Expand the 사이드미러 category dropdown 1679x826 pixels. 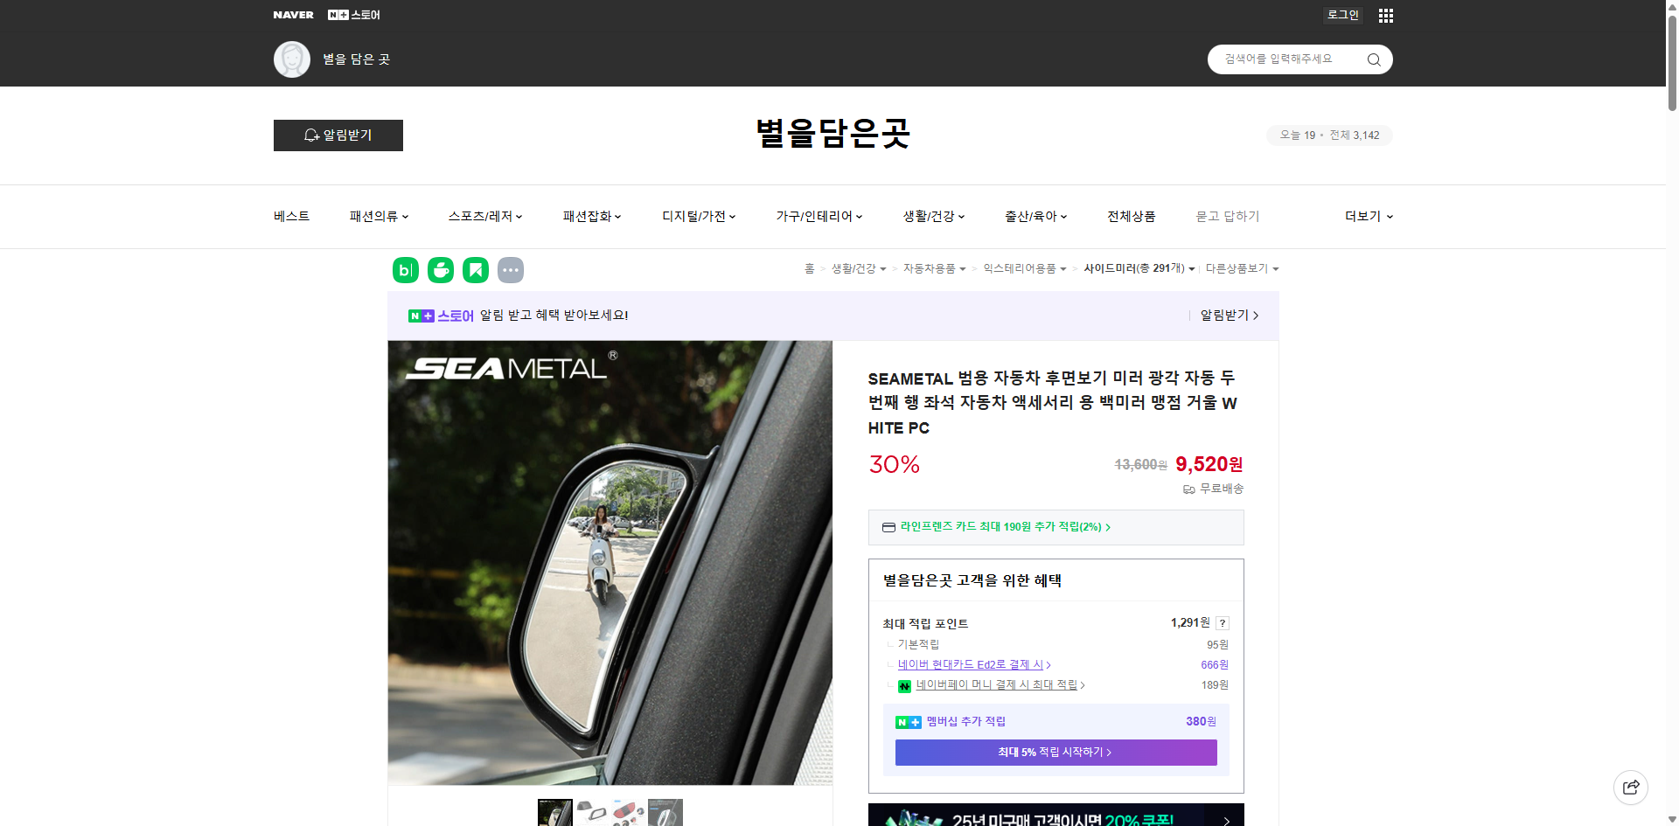1193,269
